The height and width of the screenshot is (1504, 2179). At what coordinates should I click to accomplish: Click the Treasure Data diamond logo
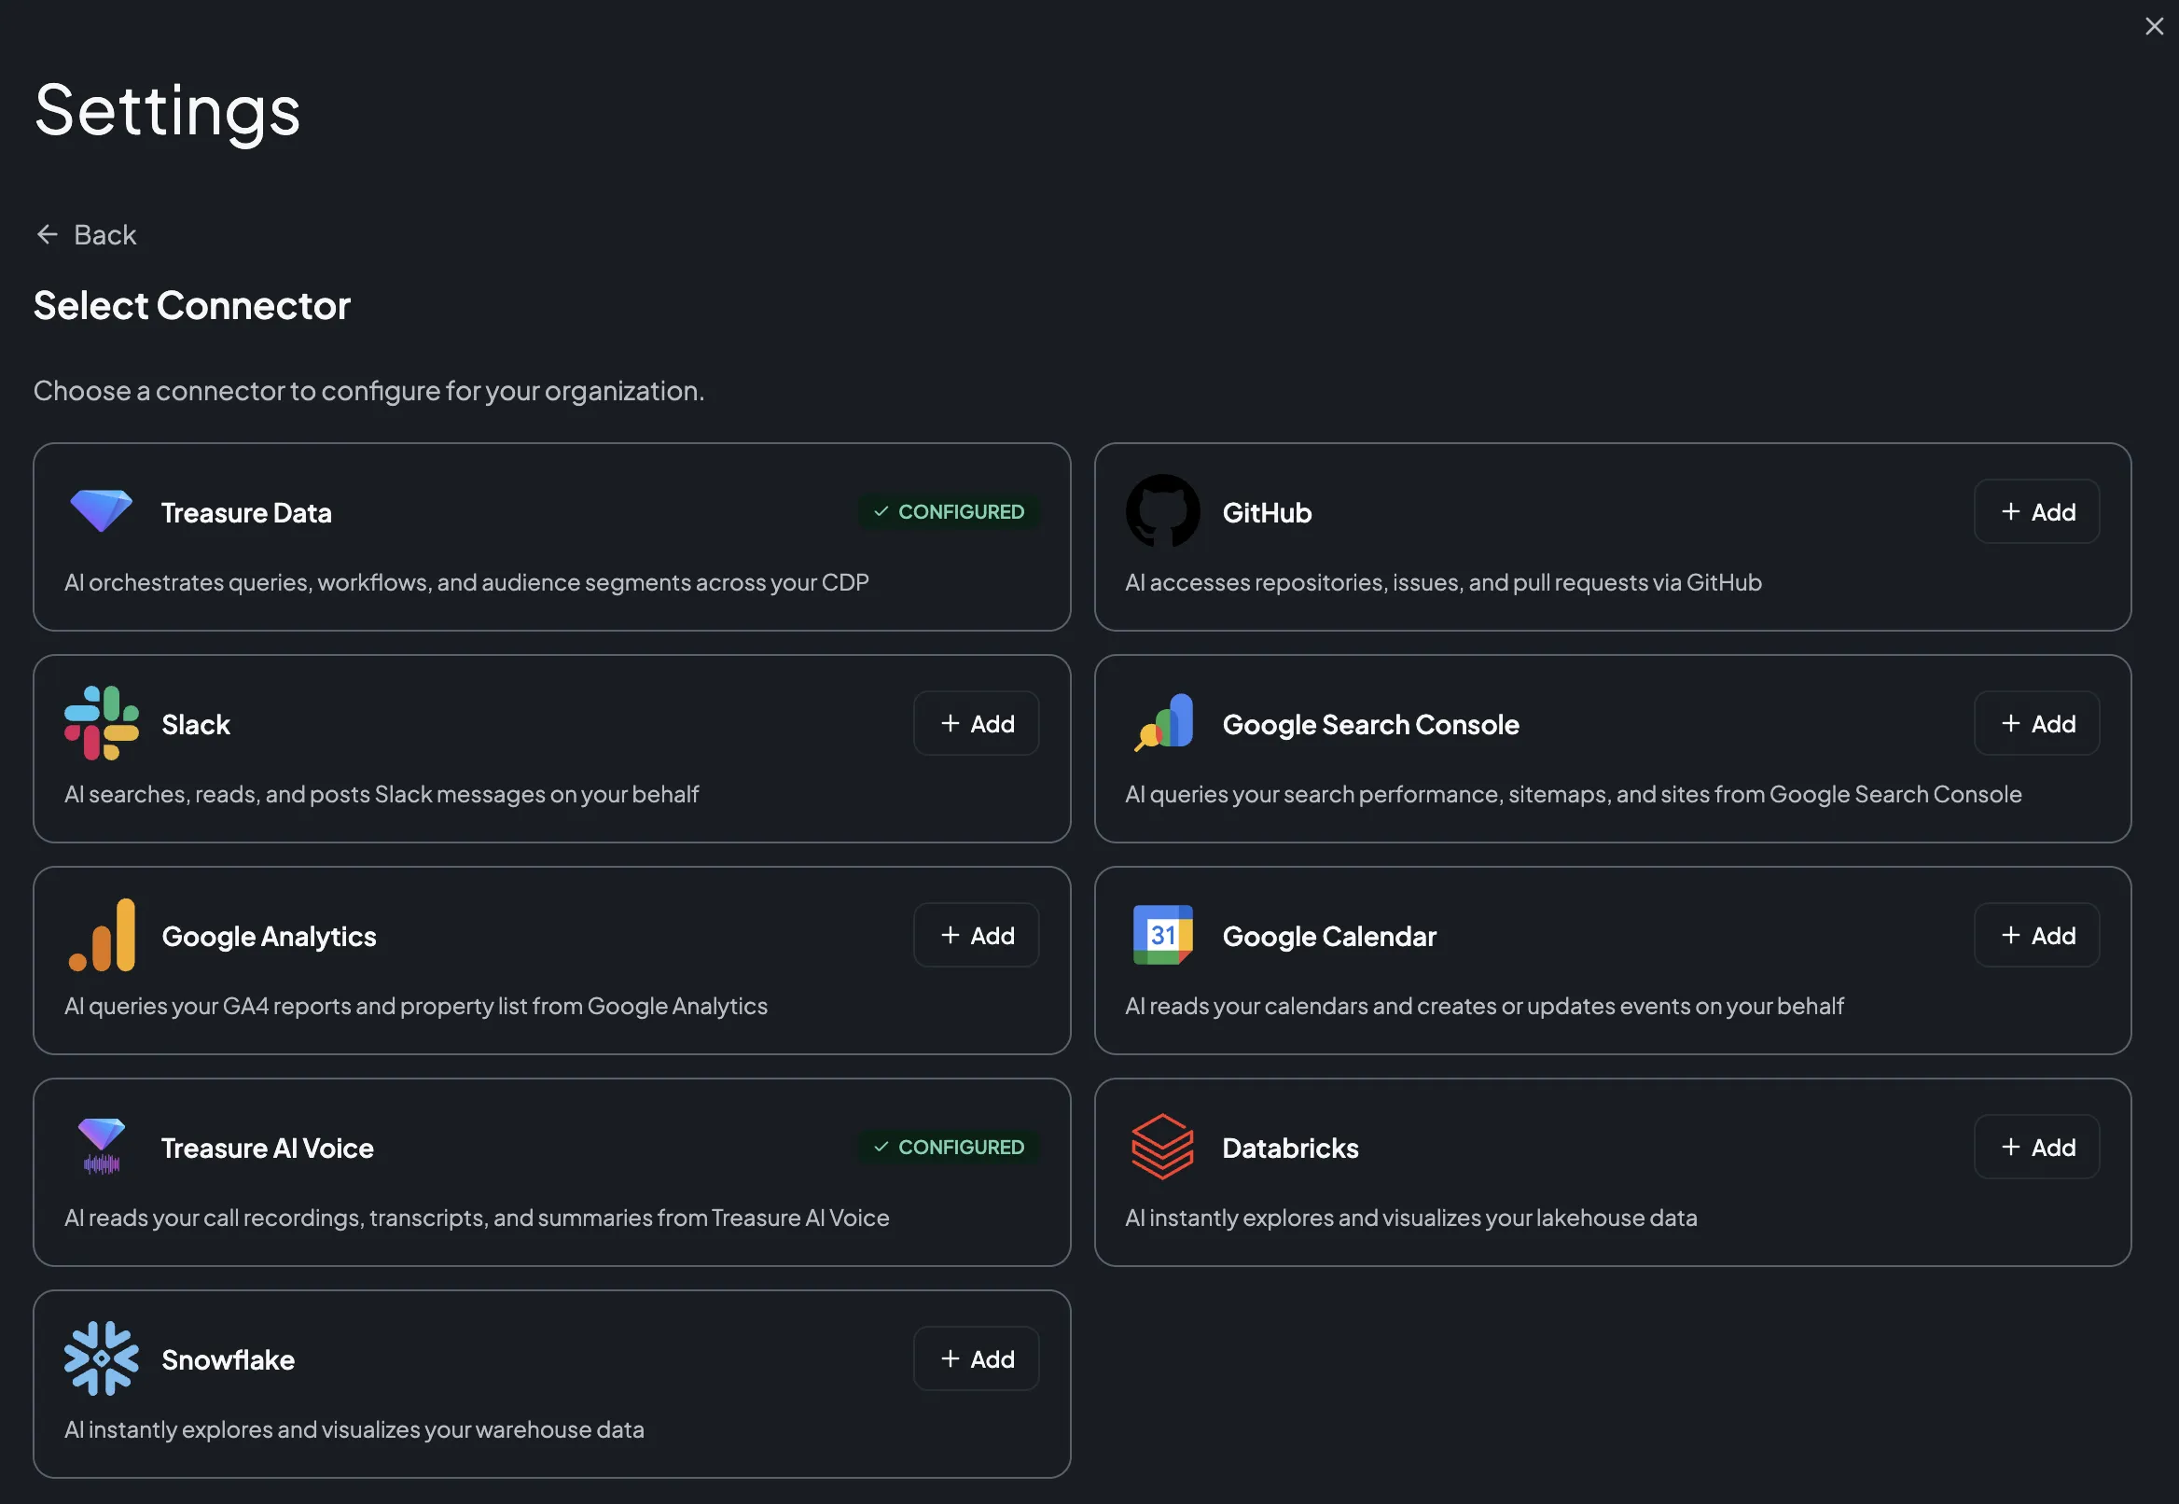[x=101, y=511]
